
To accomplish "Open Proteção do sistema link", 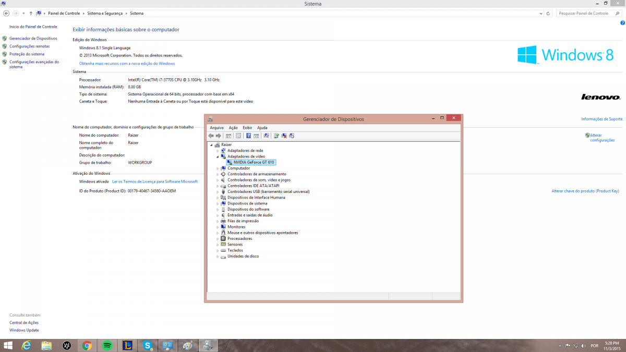I will (x=27, y=54).
